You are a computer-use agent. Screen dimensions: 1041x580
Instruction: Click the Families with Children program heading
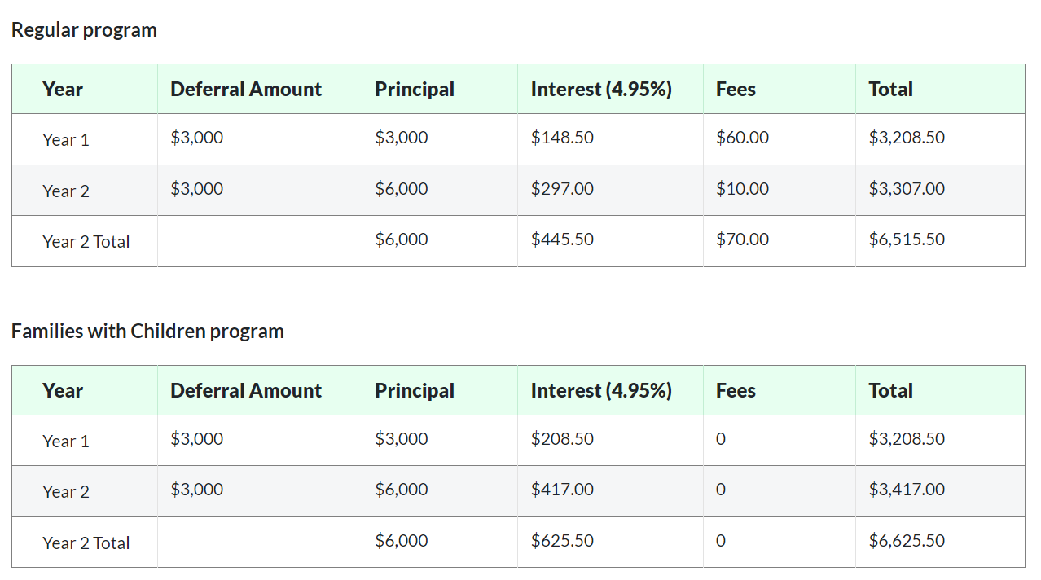pyautogui.click(x=147, y=332)
